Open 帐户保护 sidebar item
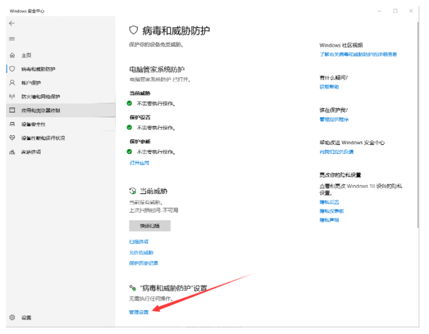The height and width of the screenshot is (334, 429). [x=61, y=83]
